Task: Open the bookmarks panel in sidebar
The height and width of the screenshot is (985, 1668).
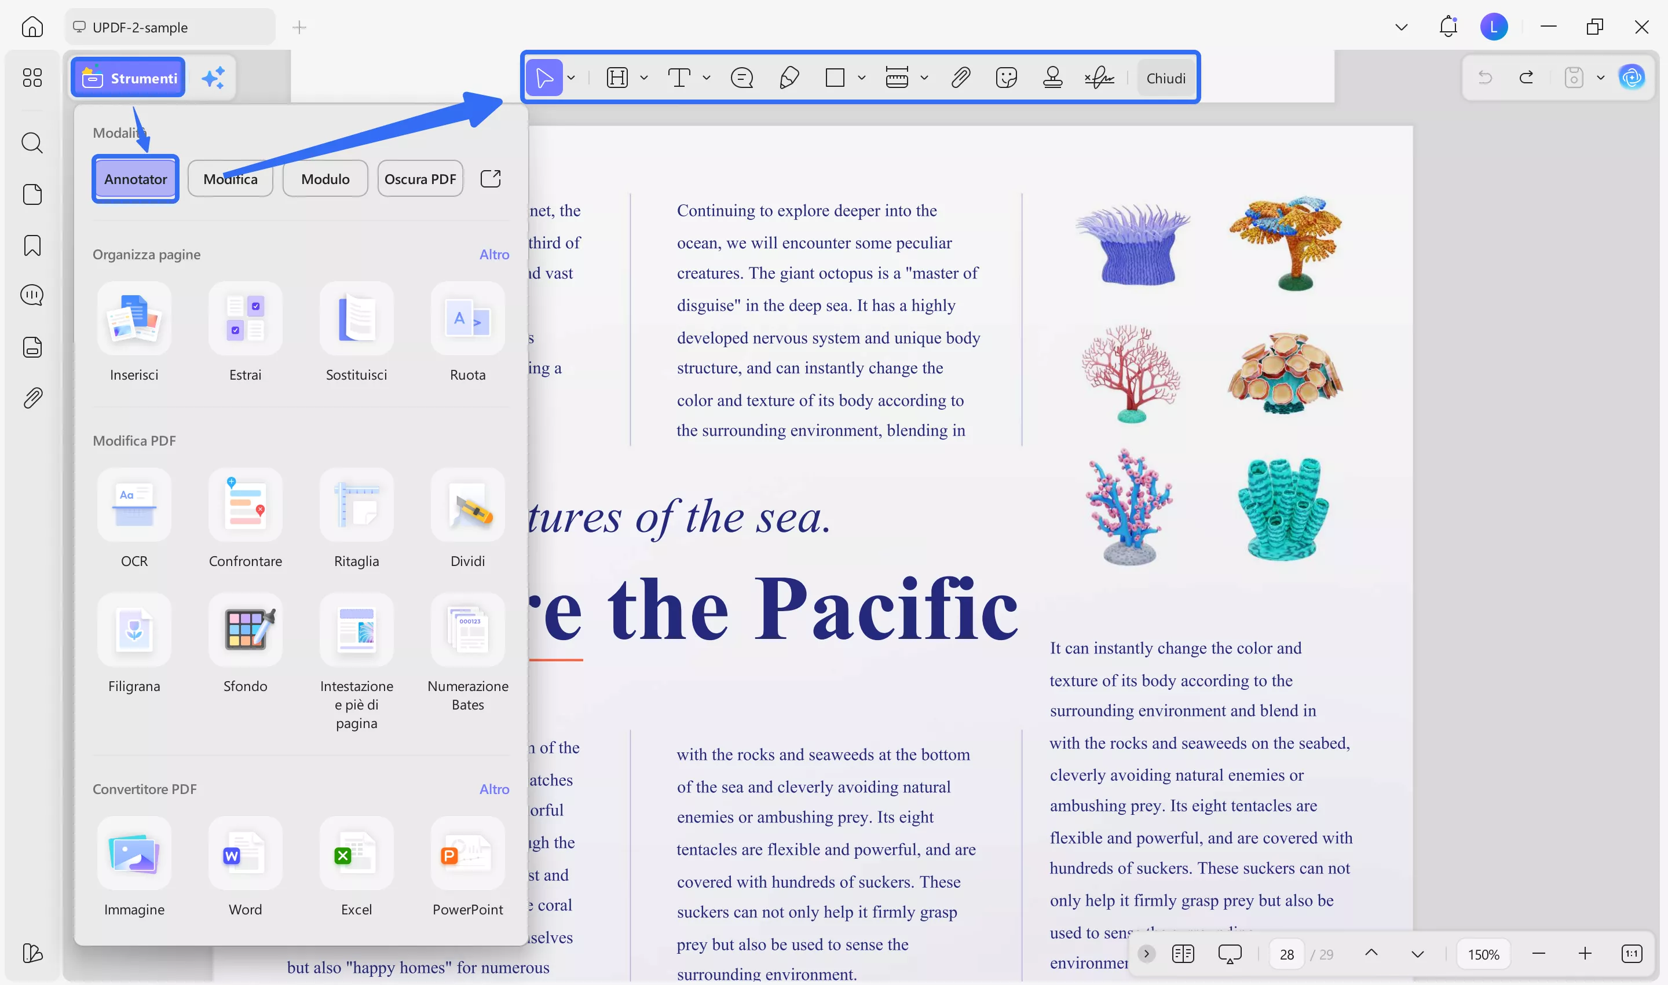Action: [32, 245]
